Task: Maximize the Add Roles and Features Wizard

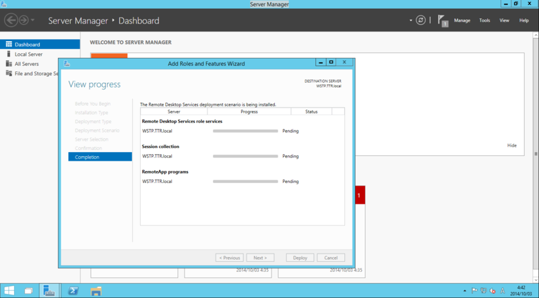Action: tap(331, 62)
